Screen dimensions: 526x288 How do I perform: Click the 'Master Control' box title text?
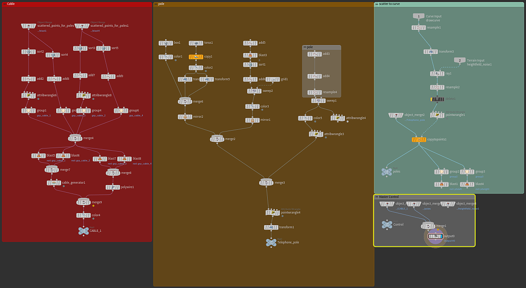click(x=389, y=197)
